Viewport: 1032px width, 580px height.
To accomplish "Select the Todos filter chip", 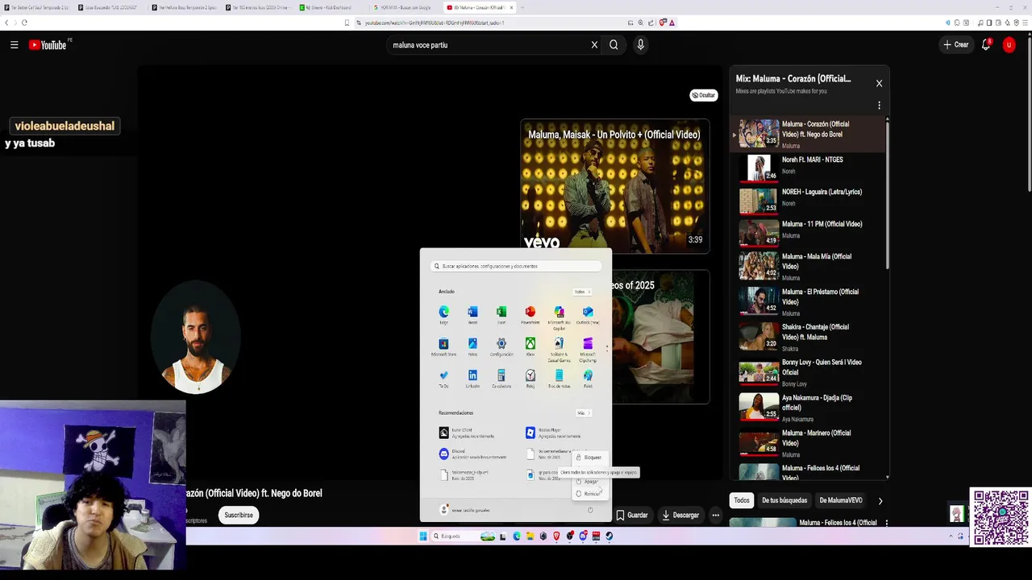I will [742, 500].
